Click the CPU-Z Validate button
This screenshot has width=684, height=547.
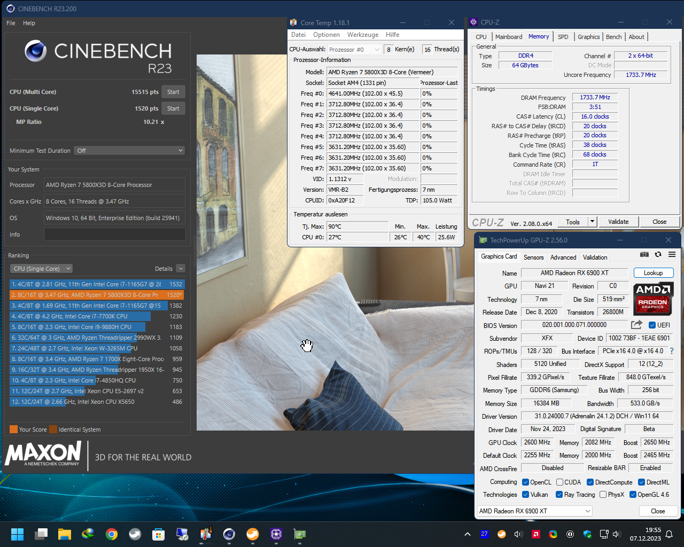[x=618, y=222]
